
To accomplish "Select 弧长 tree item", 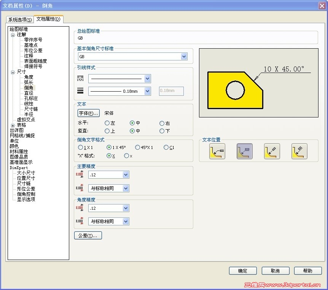I will (x=29, y=82).
